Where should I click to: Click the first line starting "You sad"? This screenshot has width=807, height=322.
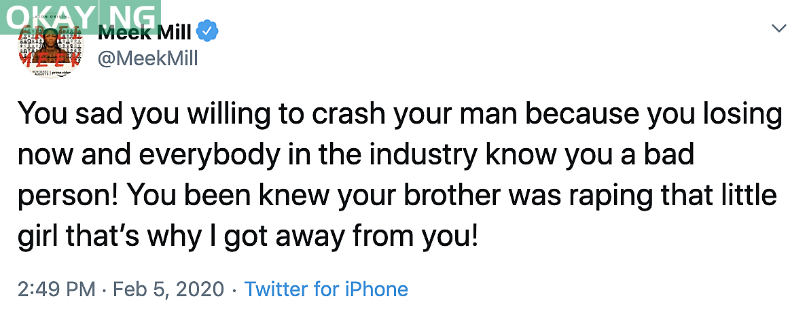(401, 114)
